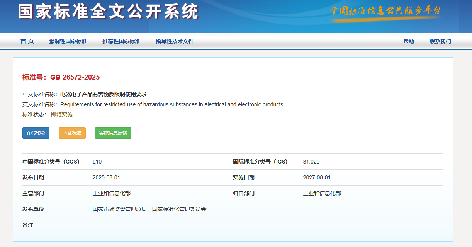Select Chinese title 电器电子产品有害物质限制使用要求
The image size is (472, 247).
(x=104, y=94)
